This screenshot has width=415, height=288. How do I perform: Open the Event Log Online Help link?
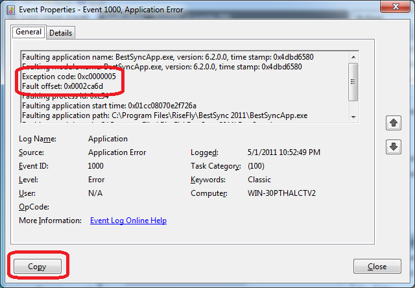[x=128, y=221]
